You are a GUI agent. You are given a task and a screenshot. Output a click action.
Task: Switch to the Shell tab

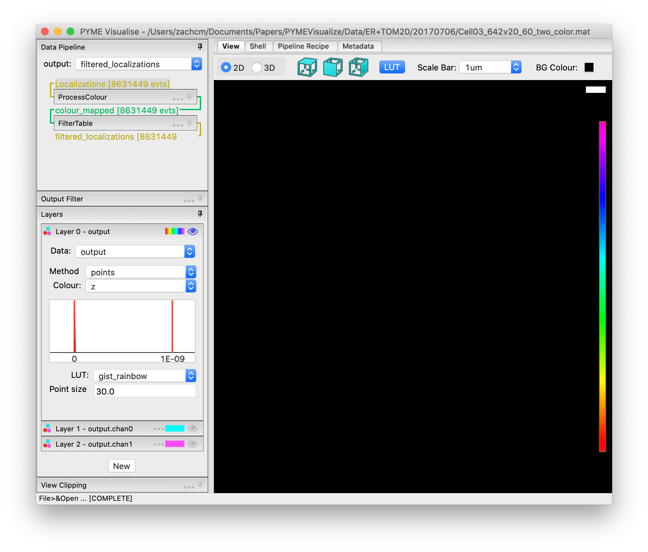(x=258, y=46)
